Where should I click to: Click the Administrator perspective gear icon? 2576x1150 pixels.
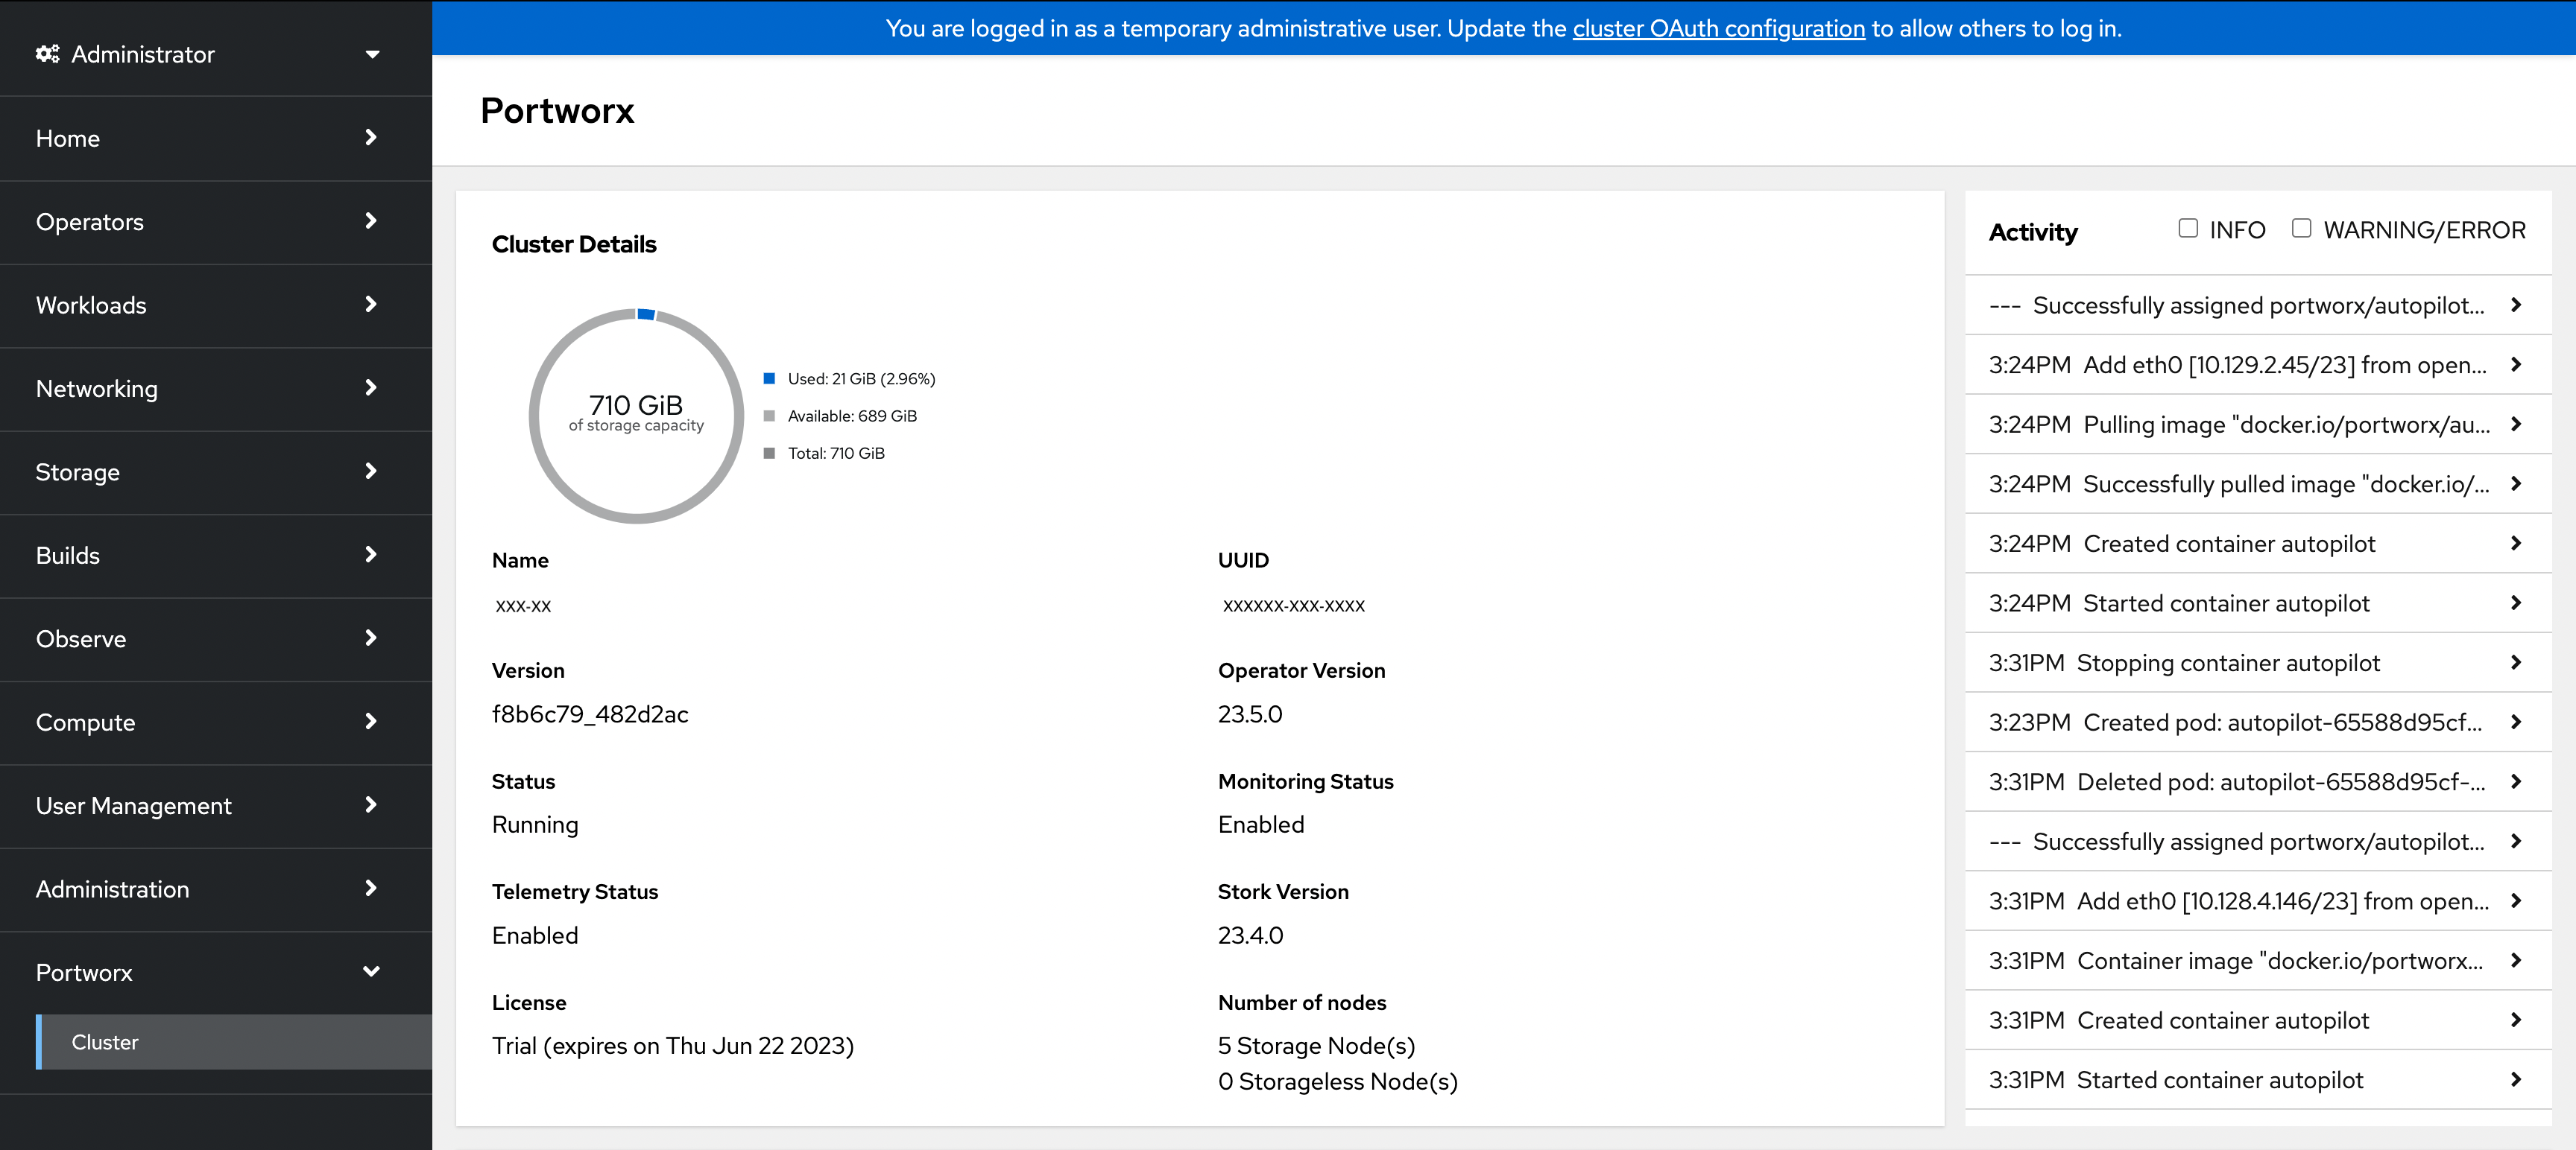pyautogui.click(x=47, y=54)
